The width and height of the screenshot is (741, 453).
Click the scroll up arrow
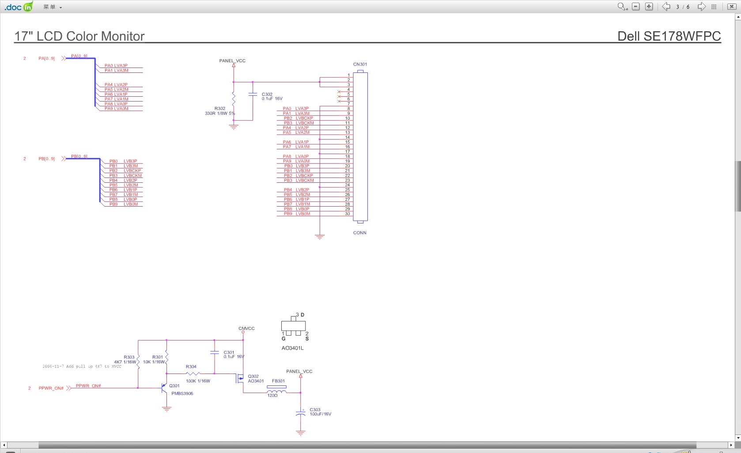point(737,17)
